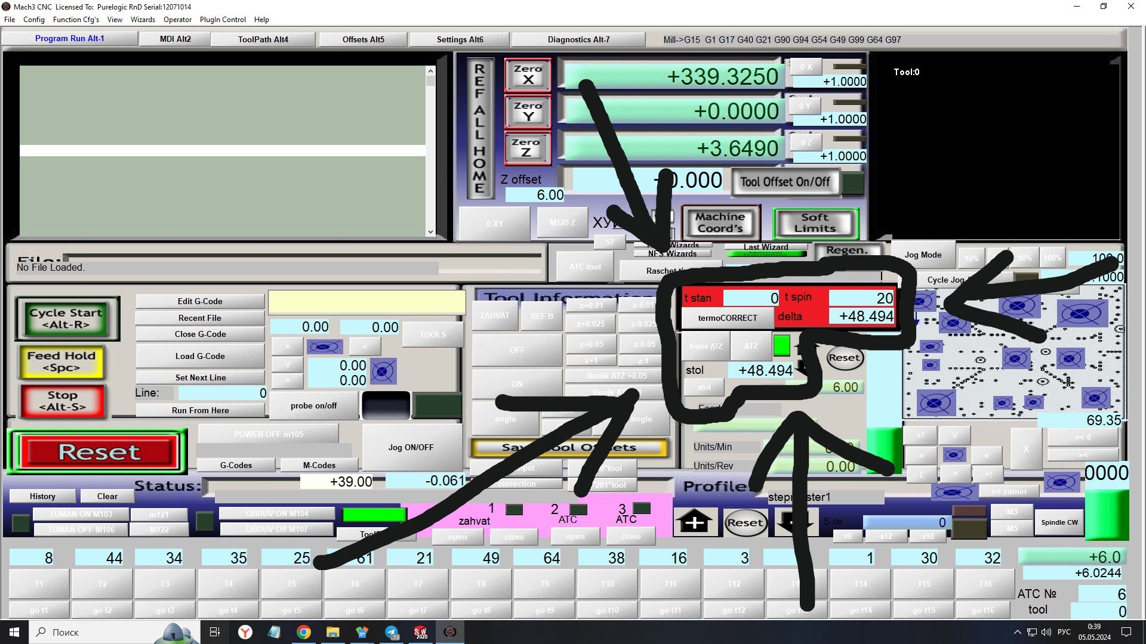Screen dimensions: 1146x644
Task: Switch to the Diagnostics Alt-7 tab
Action: (578, 39)
